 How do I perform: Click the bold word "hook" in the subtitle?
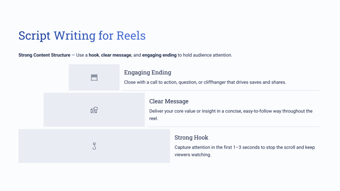tap(94, 55)
